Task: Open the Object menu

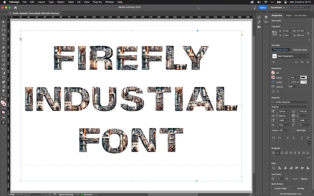Action: coord(61,2)
